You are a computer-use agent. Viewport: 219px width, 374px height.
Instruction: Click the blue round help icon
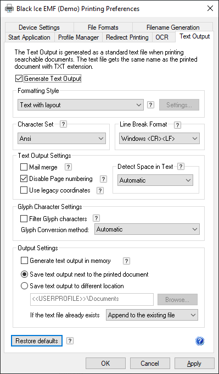coord(200,341)
